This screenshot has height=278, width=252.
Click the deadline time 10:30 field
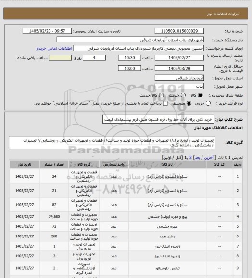click(x=129, y=58)
